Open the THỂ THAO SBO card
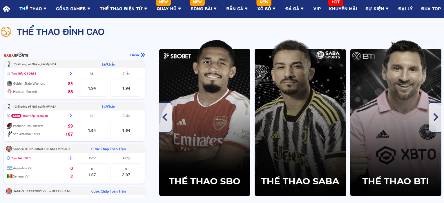 pyautogui.click(x=205, y=122)
